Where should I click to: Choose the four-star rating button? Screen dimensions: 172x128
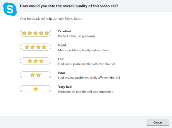35,47
